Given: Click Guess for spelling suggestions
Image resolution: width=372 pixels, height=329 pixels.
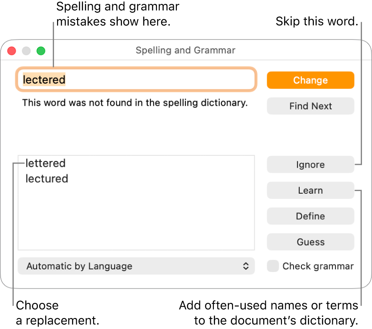Looking at the screenshot, I should tap(310, 242).
